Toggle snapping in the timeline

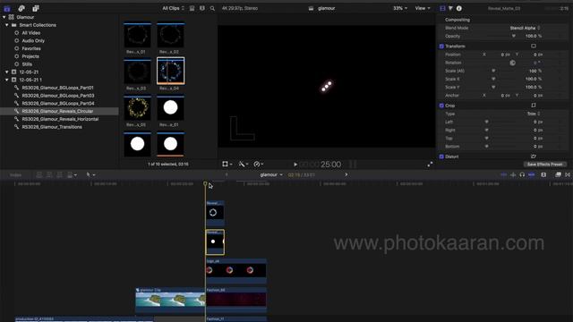[531, 175]
